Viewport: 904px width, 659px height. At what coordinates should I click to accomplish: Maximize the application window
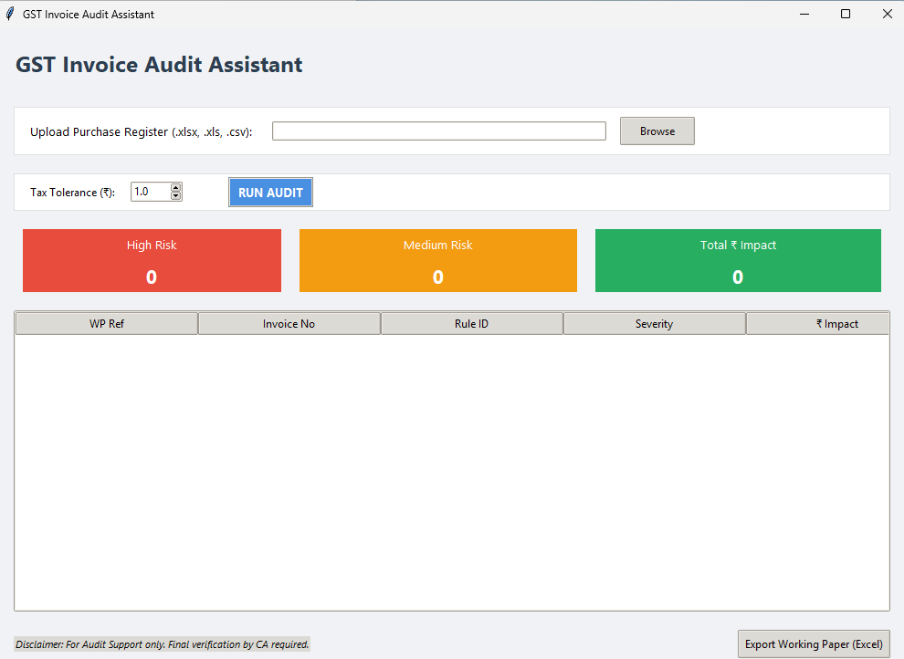pos(846,14)
